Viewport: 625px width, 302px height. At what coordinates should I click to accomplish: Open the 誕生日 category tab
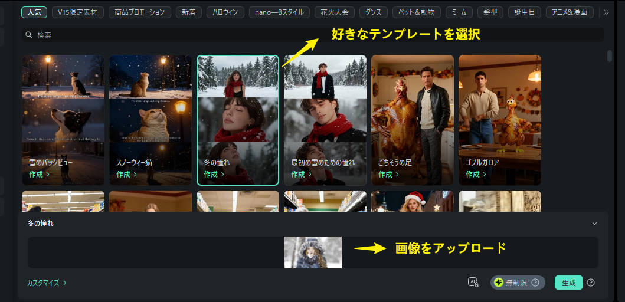[525, 12]
